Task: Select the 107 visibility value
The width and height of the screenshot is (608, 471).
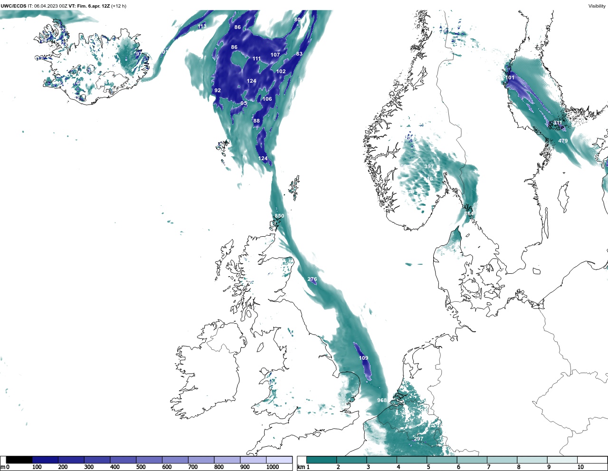Action: tap(275, 55)
